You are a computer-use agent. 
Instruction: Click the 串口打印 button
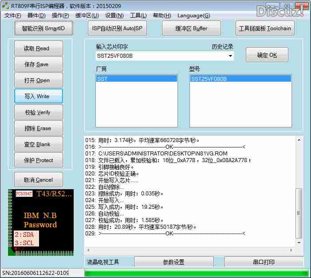(264, 262)
